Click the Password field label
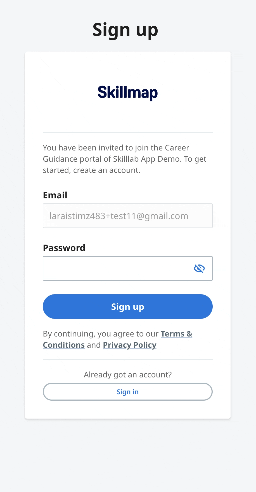The image size is (256, 492). 64,248
